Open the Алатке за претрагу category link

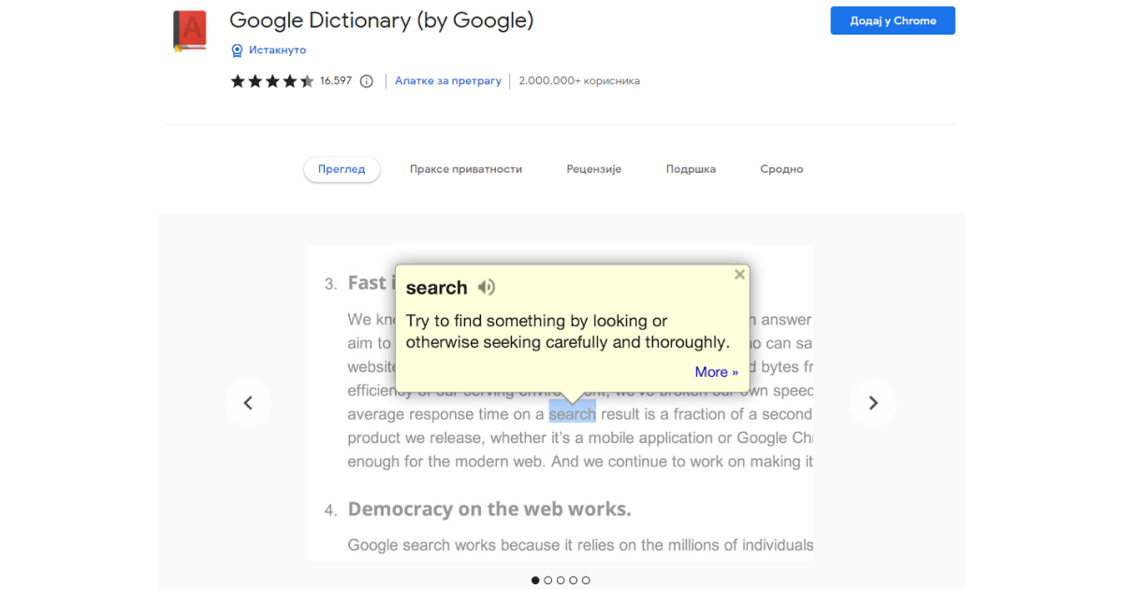click(448, 81)
